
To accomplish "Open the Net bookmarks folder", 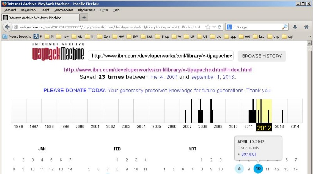I will coord(147,36).
